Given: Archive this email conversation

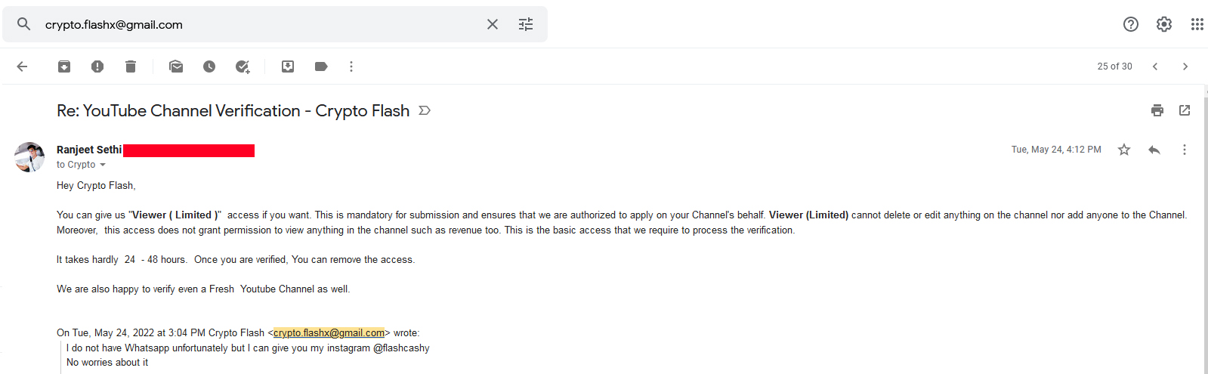Looking at the screenshot, I should [x=64, y=66].
